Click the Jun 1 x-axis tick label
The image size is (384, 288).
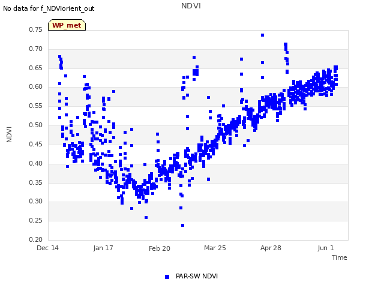pos(326,248)
